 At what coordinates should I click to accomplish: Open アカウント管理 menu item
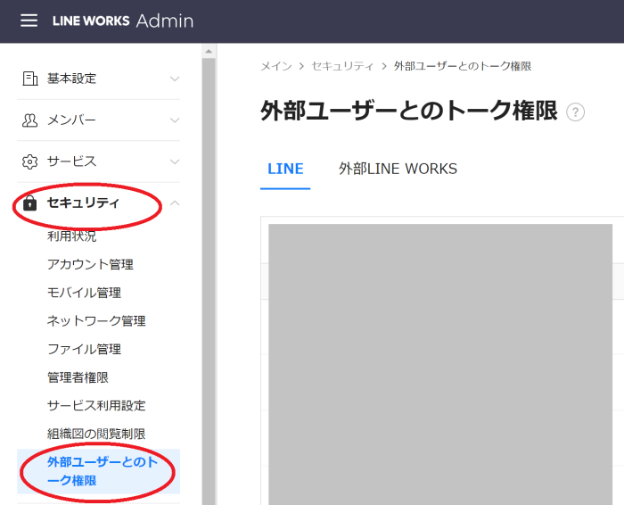[90, 264]
